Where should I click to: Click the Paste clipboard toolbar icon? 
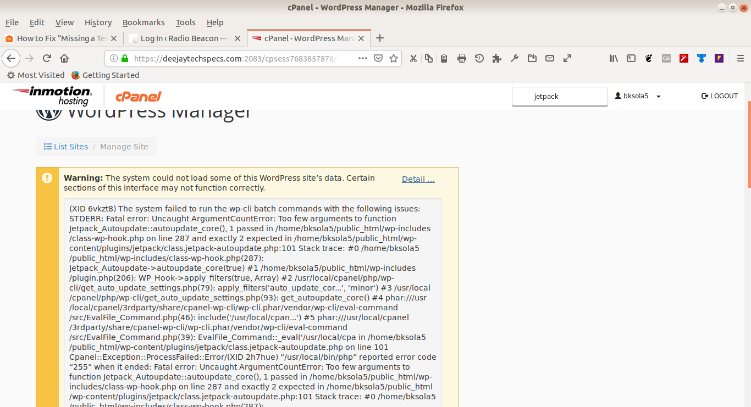(x=444, y=58)
